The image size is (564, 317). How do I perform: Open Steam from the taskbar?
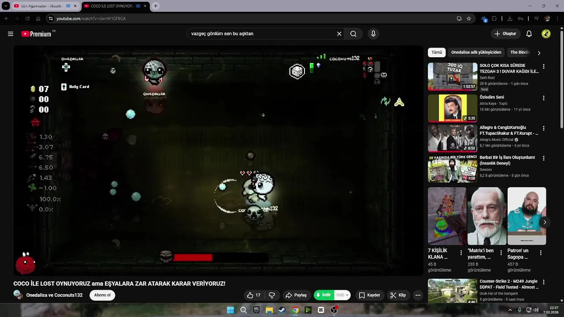click(x=282, y=310)
